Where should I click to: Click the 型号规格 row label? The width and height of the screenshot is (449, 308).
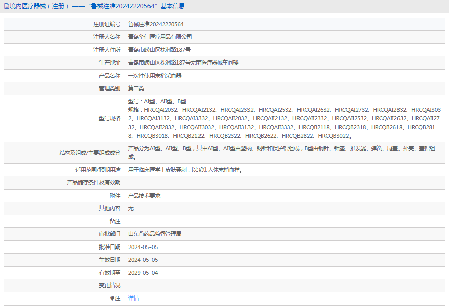pyautogui.click(x=110, y=118)
